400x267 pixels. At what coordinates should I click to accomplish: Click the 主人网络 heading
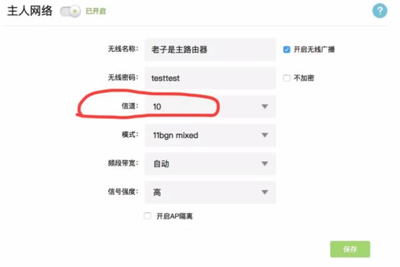point(30,11)
